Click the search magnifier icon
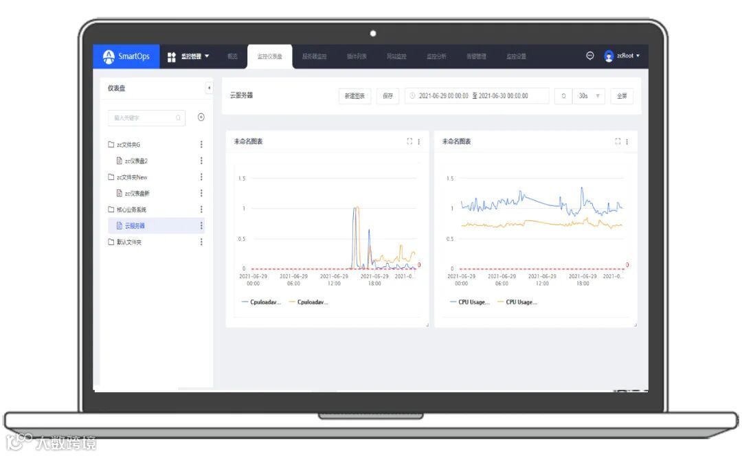The height and width of the screenshot is (456, 742). click(x=178, y=118)
